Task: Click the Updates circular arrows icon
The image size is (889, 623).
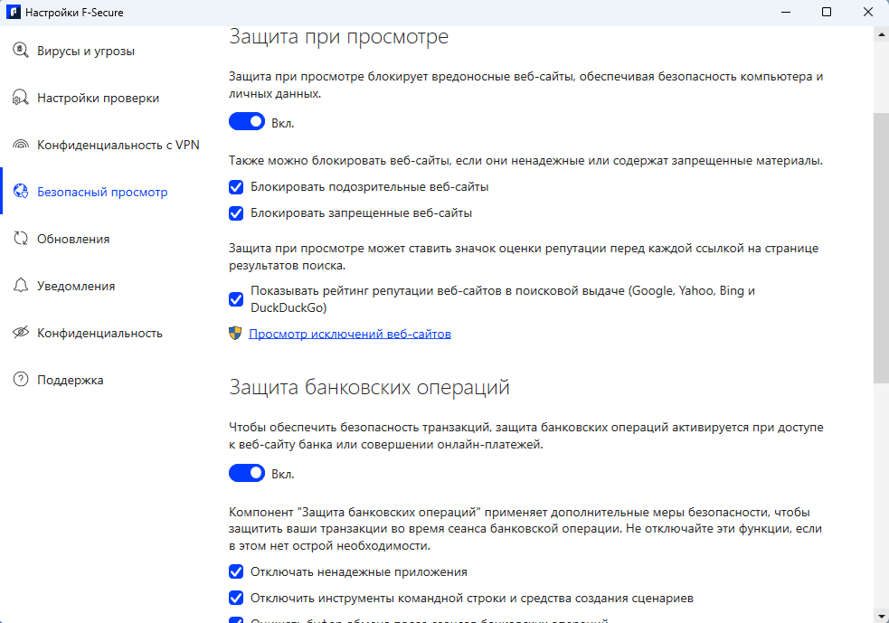Action: click(21, 239)
